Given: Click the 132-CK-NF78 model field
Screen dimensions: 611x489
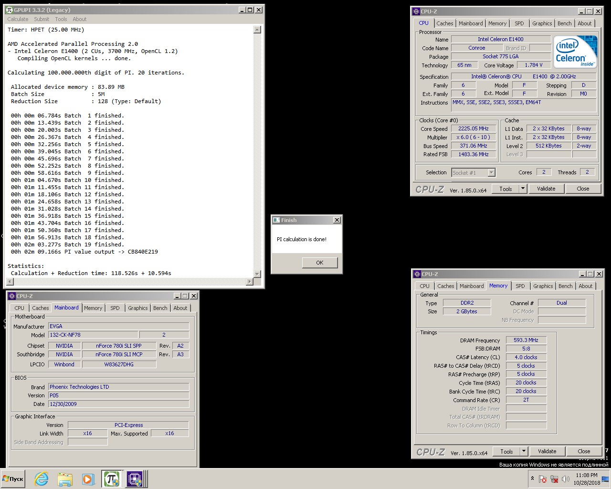Looking at the screenshot, I should [x=93, y=335].
